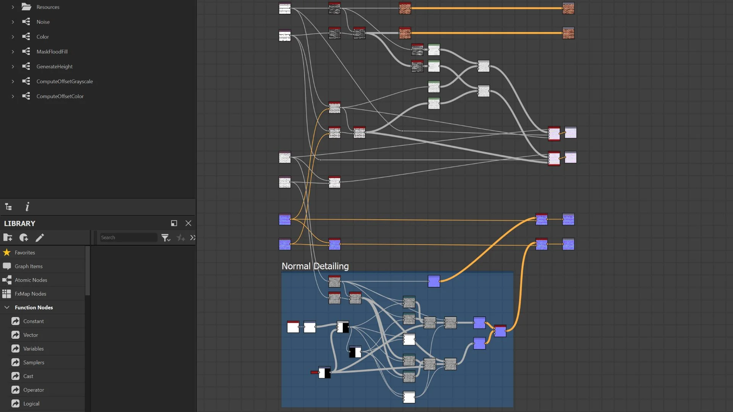
Task: Show more Library toolbar options chevron
Action: coord(192,238)
